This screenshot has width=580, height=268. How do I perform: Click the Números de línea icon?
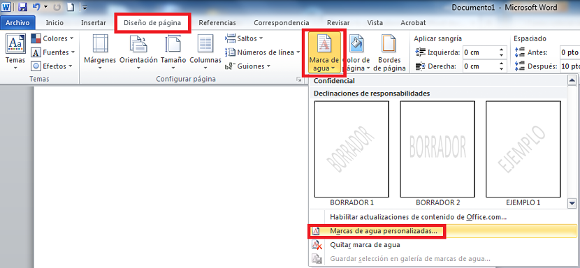231,52
